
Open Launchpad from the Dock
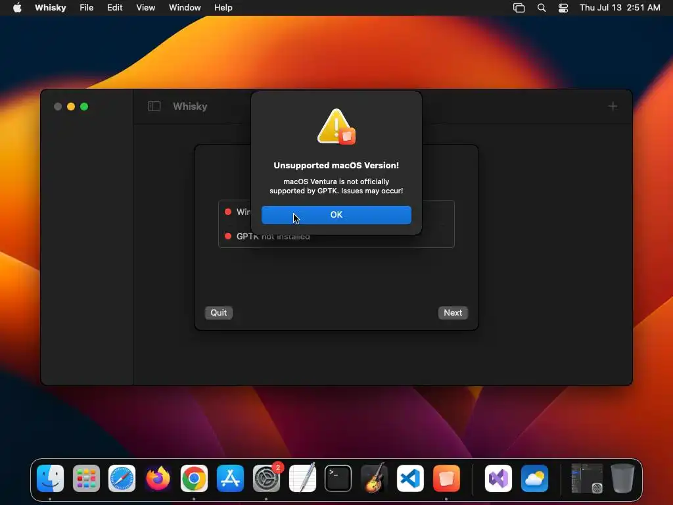tap(86, 479)
